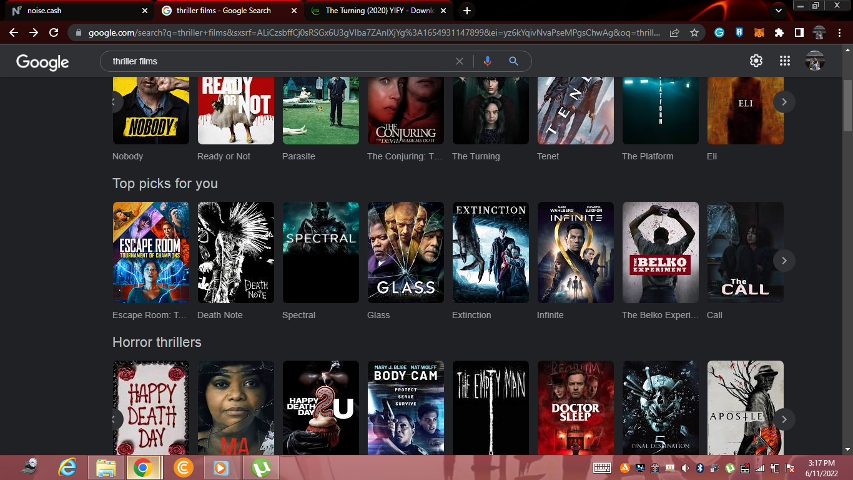The image size is (853, 480).
Task: Open the MetaMask fox extension
Action: tap(759, 32)
